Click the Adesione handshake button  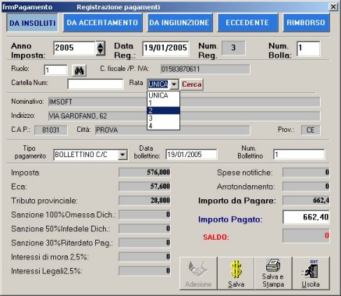(198, 273)
